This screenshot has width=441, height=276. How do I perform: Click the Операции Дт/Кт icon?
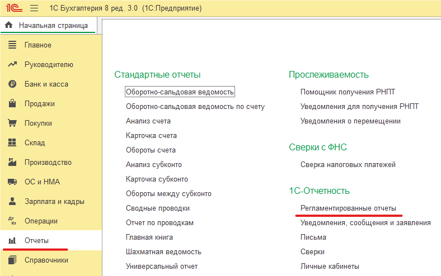[x=12, y=221]
